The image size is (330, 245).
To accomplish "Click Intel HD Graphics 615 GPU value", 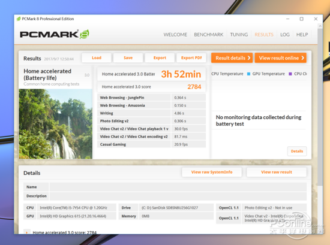I will pos(73,216).
